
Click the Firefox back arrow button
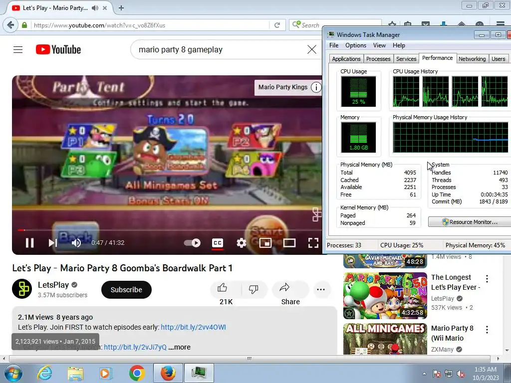(x=10, y=25)
